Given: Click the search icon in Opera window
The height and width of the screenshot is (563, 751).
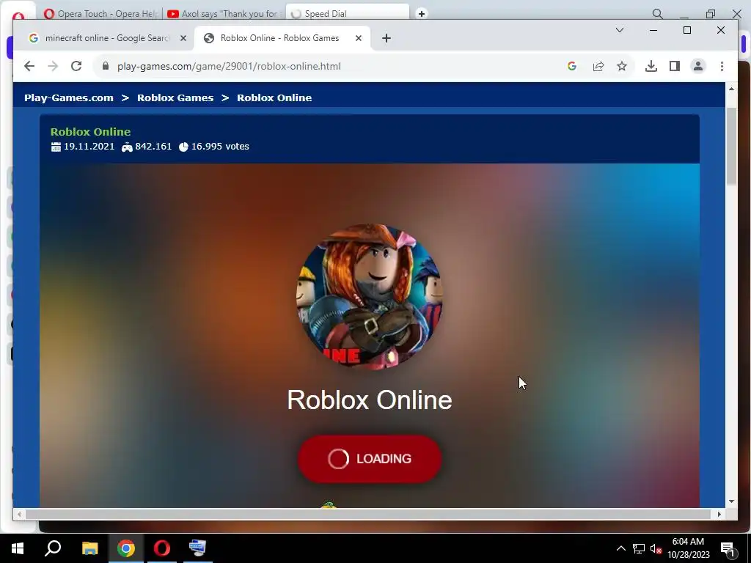Looking at the screenshot, I should tap(658, 14).
